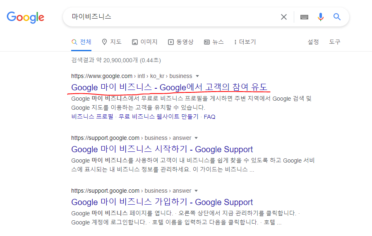Open 'Google 마이 비즈니스 가입하기 - Google Support'
372x236 pixels.
(162, 202)
